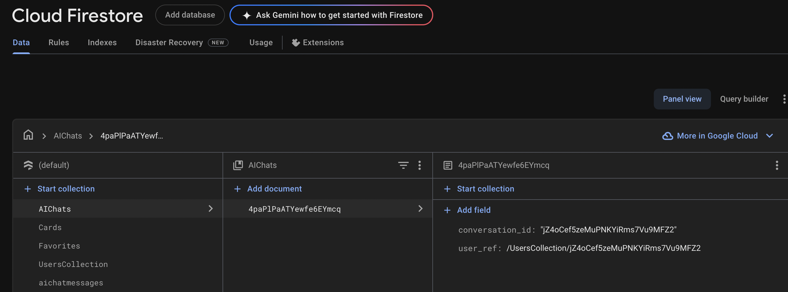The image size is (788, 292).
Task: Click the Add database button
Action: 190,15
